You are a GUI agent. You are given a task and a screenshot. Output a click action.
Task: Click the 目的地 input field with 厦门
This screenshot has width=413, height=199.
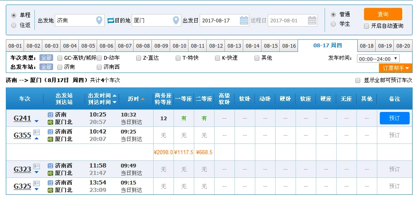[156, 20]
